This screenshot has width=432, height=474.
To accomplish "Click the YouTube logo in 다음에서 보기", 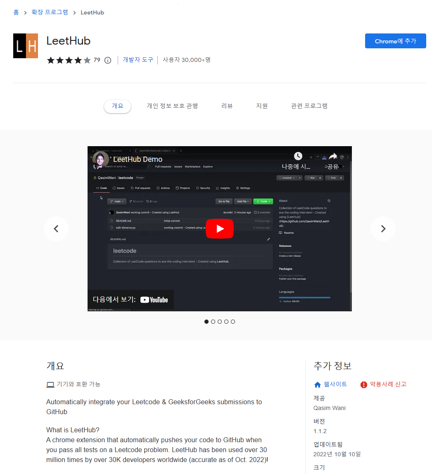I will pyautogui.click(x=154, y=300).
